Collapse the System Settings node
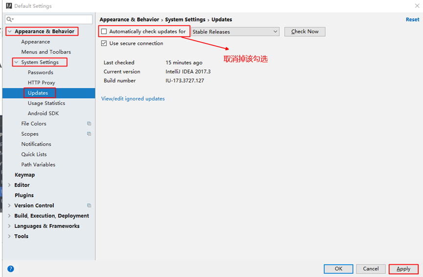 click(x=16, y=62)
